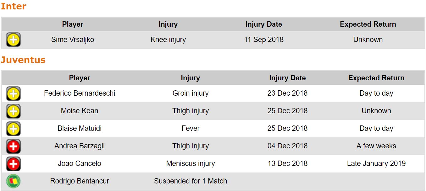
Task: Open the Inter team heading
Action: tap(14, 6)
